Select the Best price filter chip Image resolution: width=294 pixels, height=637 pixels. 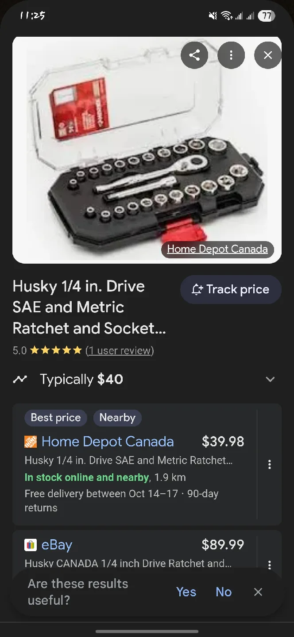[55, 418]
